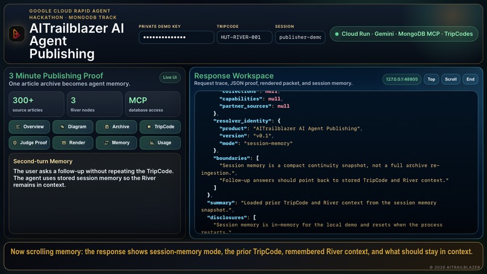Image resolution: width=487 pixels, height=274 pixels.
Task: Focus the Session field publisher-demo
Action: coord(300,38)
